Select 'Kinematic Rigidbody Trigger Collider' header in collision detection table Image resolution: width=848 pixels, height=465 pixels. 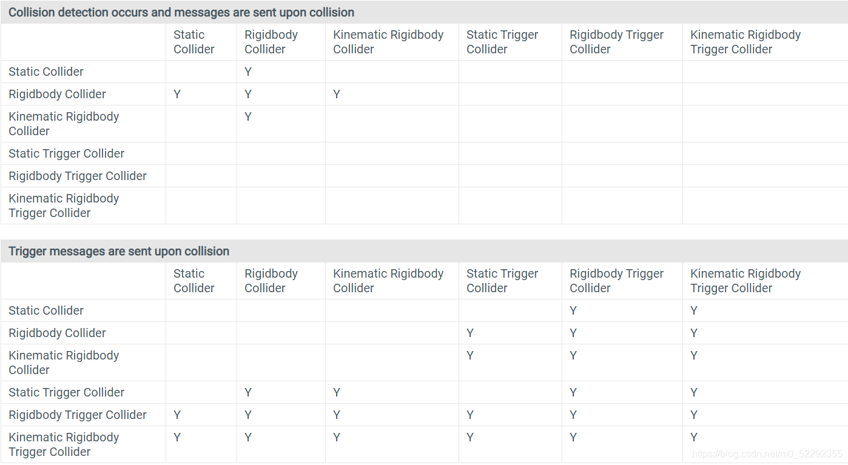745,42
